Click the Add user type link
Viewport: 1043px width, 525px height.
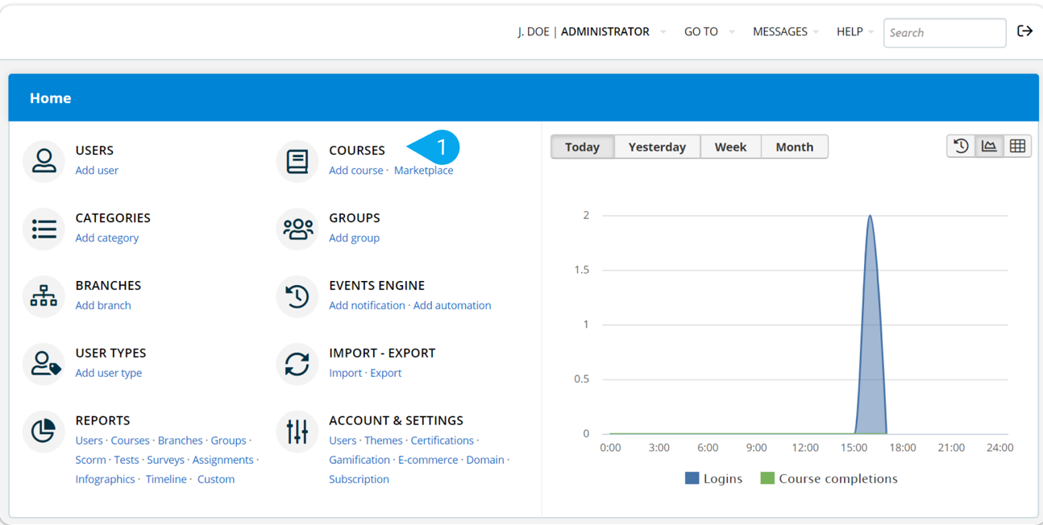(109, 373)
